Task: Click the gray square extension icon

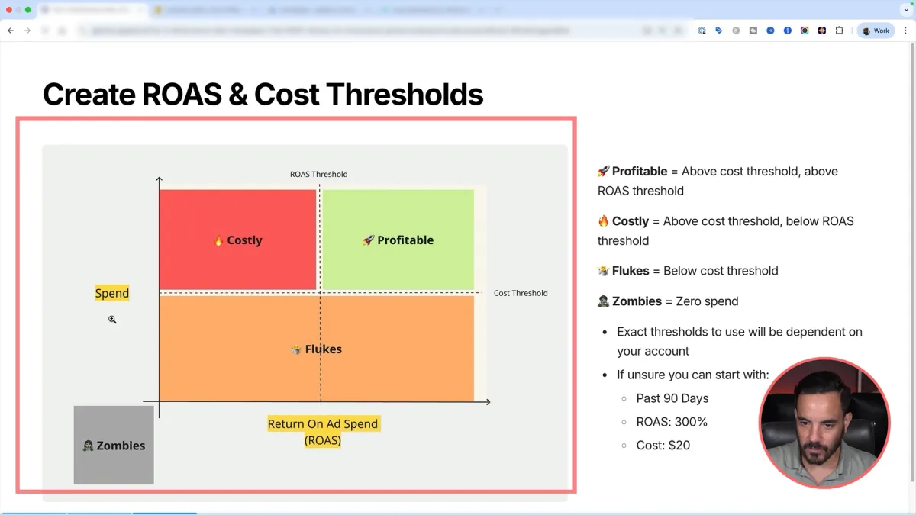Action: [x=753, y=31]
